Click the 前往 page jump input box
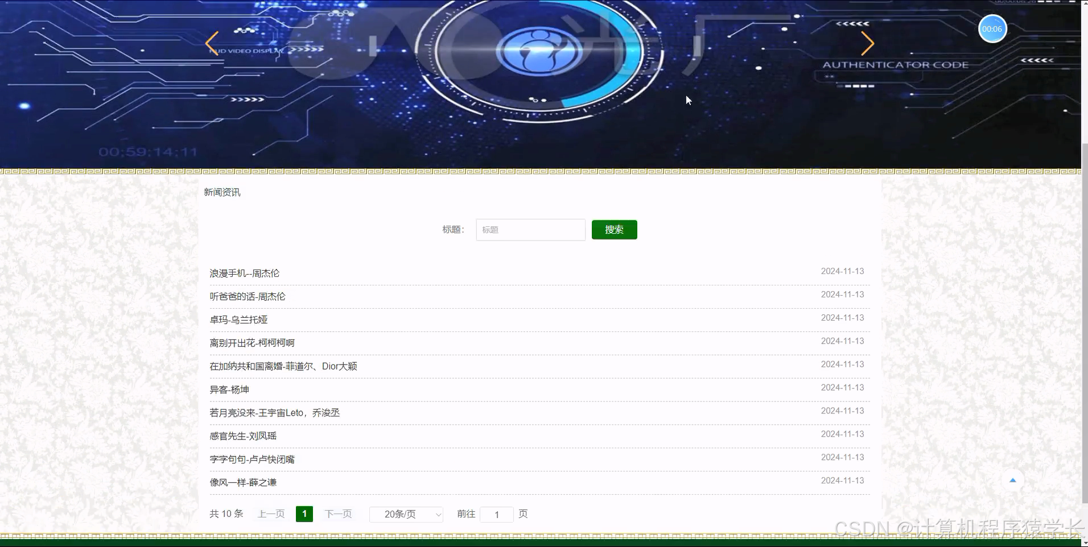Screen dimensions: 1088x547 [x=496, y=513]
